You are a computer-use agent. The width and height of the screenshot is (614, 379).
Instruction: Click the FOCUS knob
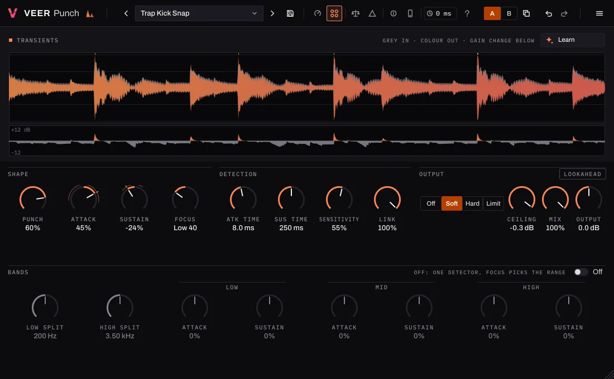pyautogui.click(x=185, y=199)
